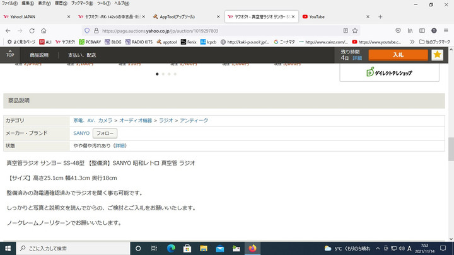Screen dimensions: 454x255
Task: Bookmark this page with the star icon
Action: (x=357, y=30)
